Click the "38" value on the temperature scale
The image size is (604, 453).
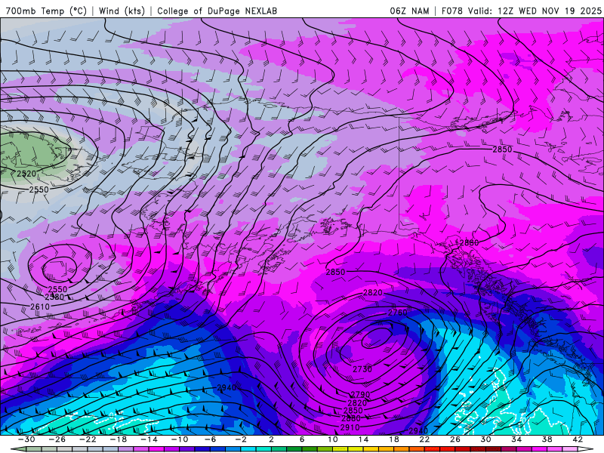[547, 439]
